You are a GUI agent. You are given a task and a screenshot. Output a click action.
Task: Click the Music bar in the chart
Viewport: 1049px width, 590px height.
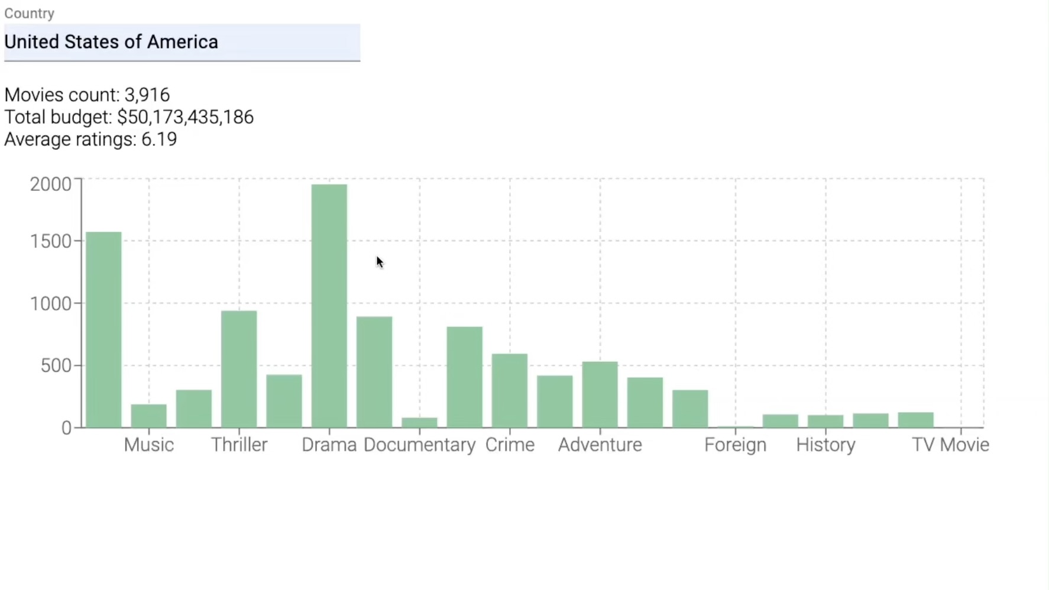point(148,416)
